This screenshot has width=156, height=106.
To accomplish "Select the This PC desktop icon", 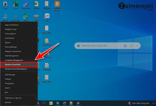I will 5,17.
